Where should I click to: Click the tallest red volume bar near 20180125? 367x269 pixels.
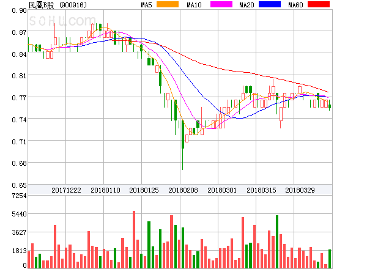click(x=134, y=240)
